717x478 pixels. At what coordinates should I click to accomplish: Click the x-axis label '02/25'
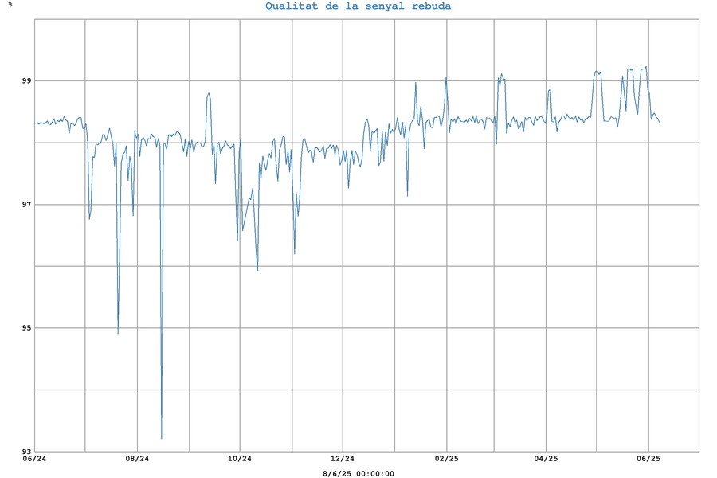[x=447, y=459]
